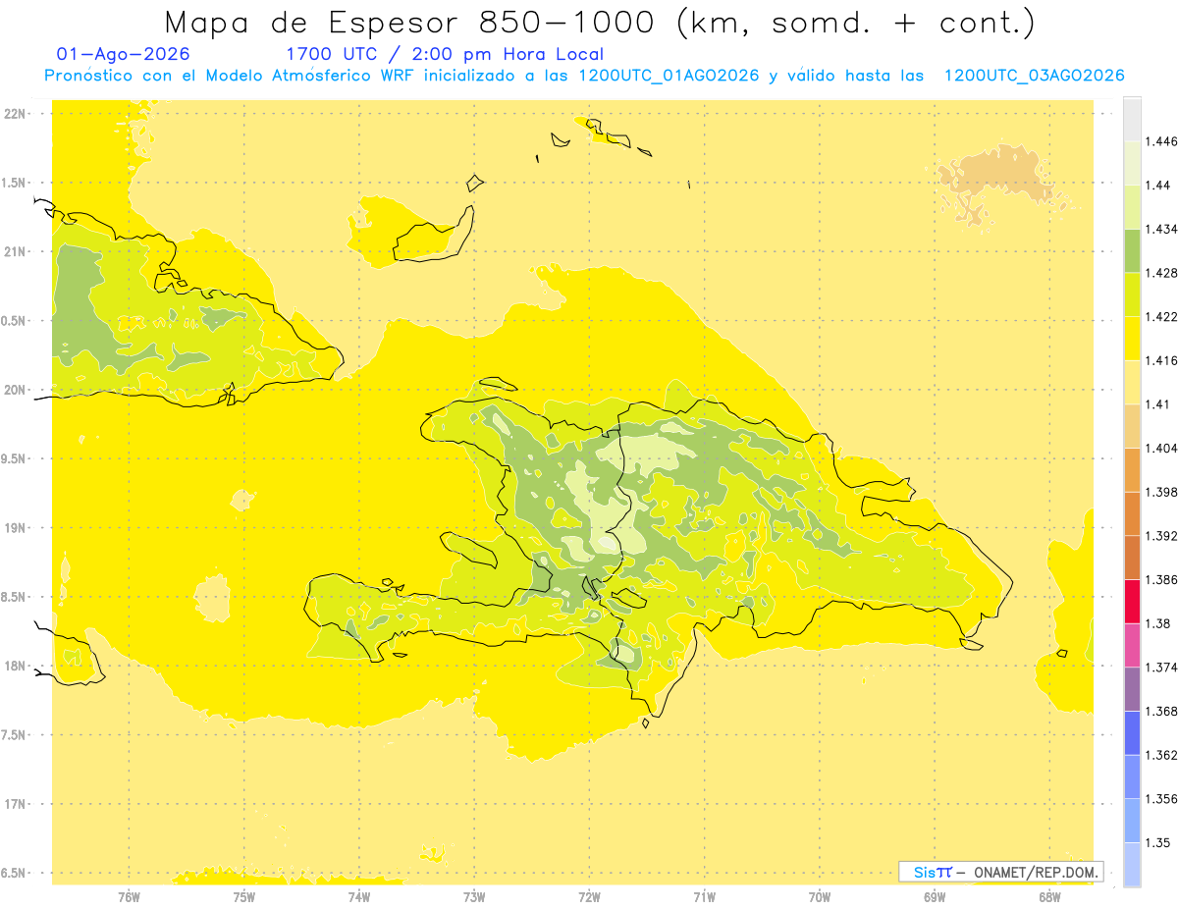Click the '1200UTC_03AGO2026' valid-until timestamp
The width and height of the screenshot is (1178, 910).
(1034, 77)
